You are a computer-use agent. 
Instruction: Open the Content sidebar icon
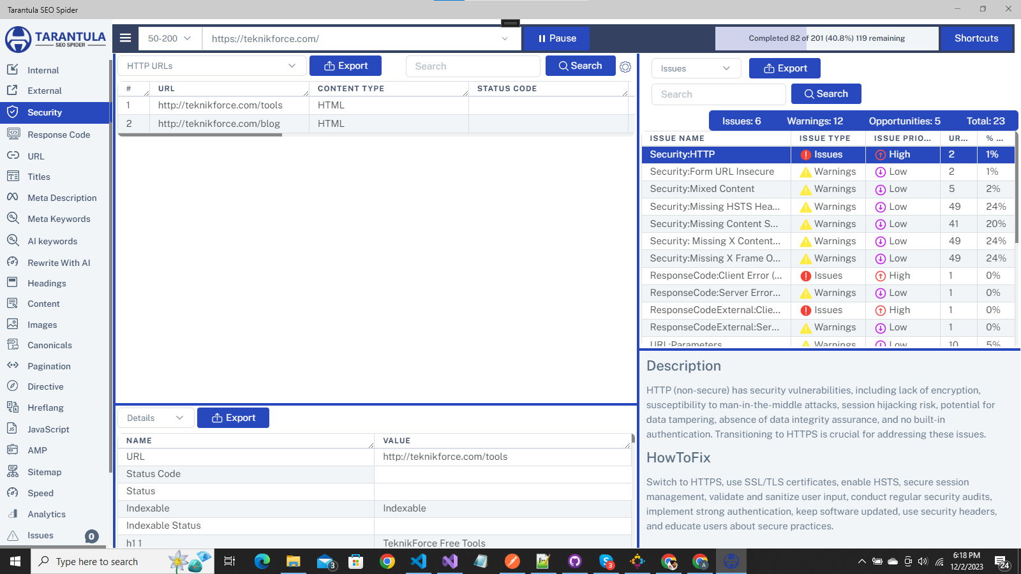(x=12, y=303)
